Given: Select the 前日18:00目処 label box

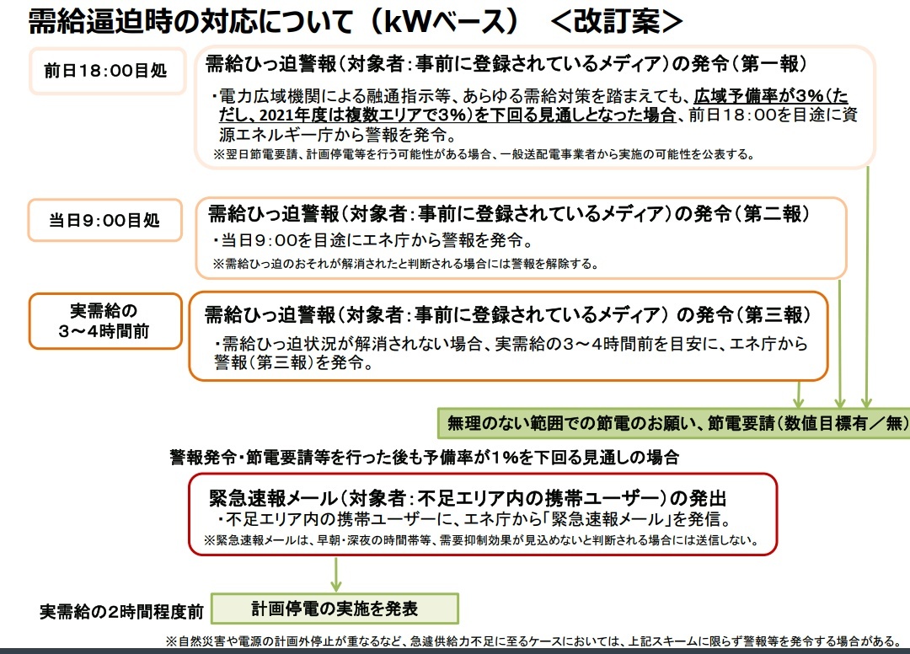Looking at the screenshot, I should coord(105,70).
